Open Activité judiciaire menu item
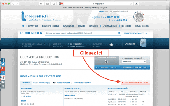The height and width of the screenshot is (106, 170). [110, 26]
